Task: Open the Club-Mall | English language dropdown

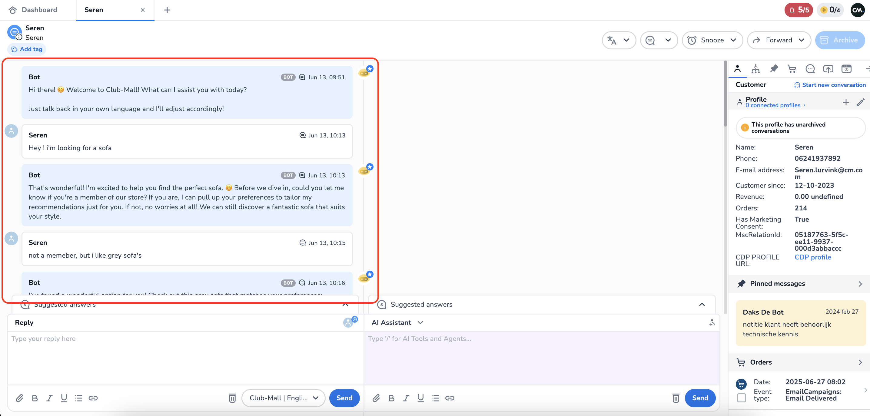Action: click(283, 398)
